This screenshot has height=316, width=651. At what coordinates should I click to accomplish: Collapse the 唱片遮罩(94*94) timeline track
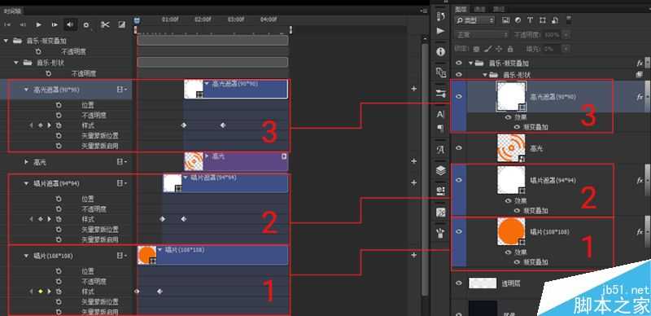26,183
